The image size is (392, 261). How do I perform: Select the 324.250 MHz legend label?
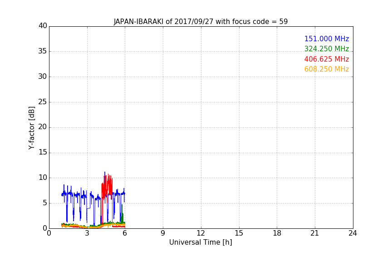coord(327,48)
